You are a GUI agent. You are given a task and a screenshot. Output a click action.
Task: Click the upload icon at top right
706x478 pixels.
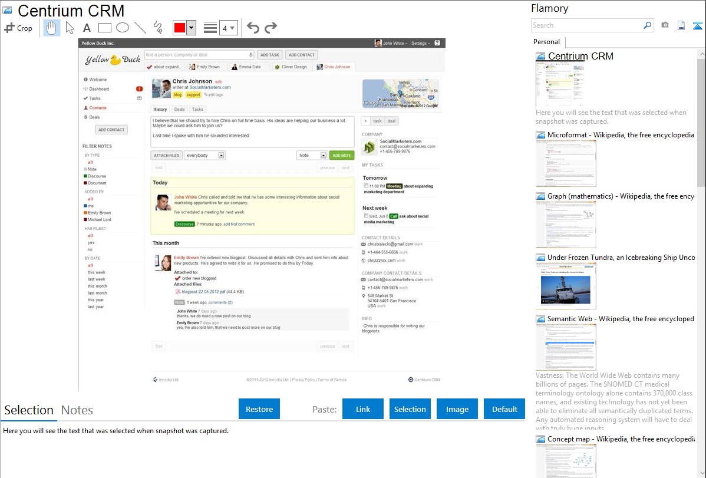pyautogui.click(x=697, y=25)
